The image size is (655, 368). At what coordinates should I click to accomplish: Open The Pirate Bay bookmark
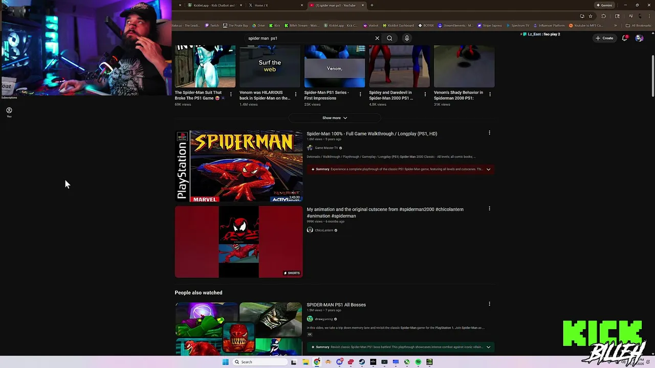(235, 26)
